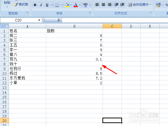Click the phonetic guide (wén) icon
This screenshot has height=126, width=168.
pos(85,5)
